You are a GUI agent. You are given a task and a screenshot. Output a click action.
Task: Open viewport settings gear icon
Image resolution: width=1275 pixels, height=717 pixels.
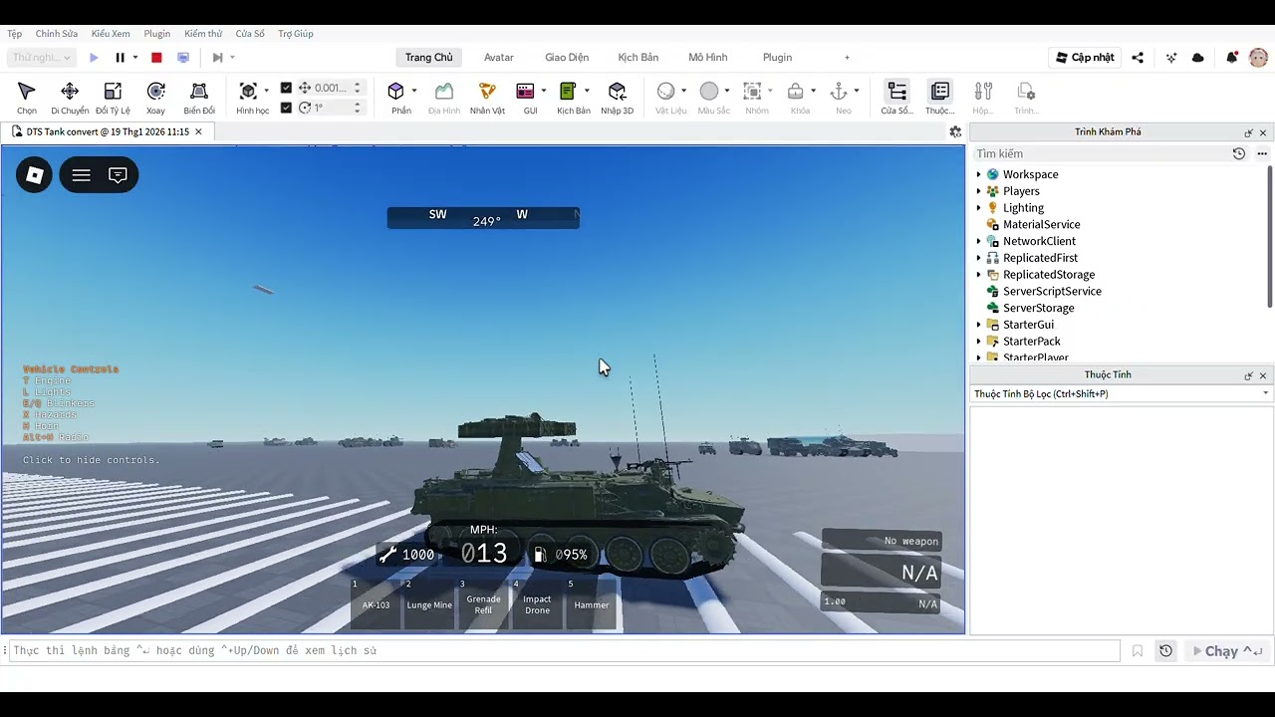pyautogui.click(x=955, y=131)
